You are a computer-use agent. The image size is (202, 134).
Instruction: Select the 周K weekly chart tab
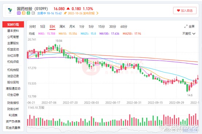click(62, 27)
